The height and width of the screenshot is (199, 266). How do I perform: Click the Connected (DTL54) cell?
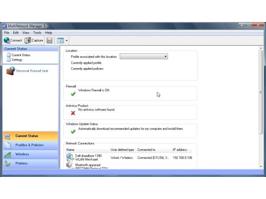[153, 158]
